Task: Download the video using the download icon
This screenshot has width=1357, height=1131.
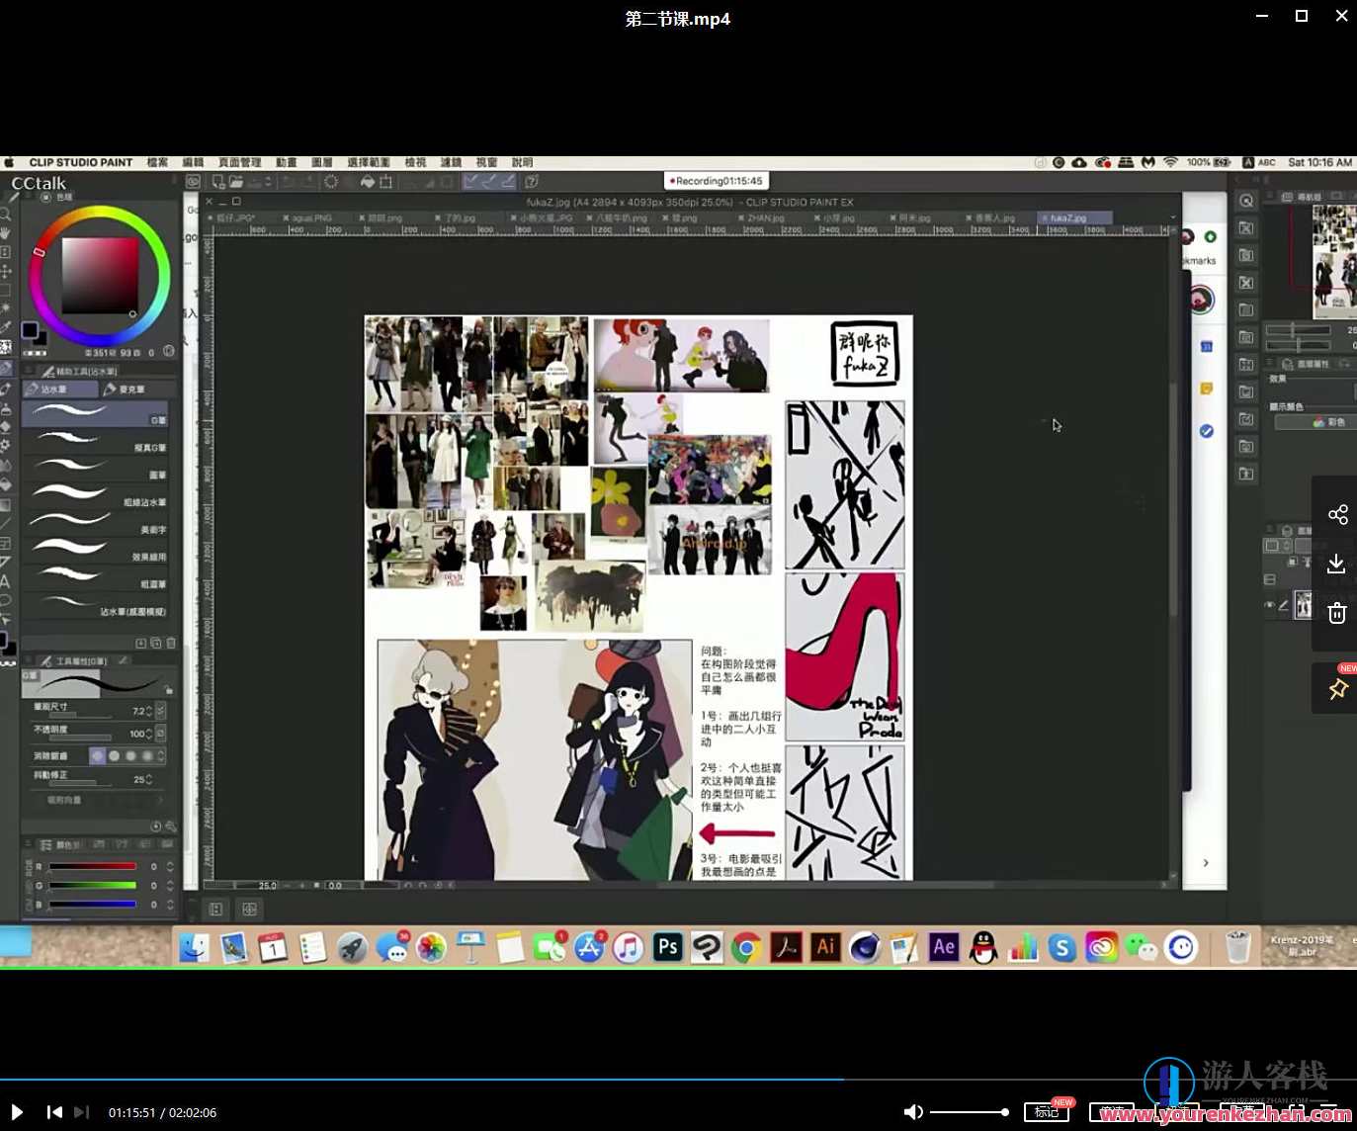Action: pyautogui.click(x=1336, y=564)
